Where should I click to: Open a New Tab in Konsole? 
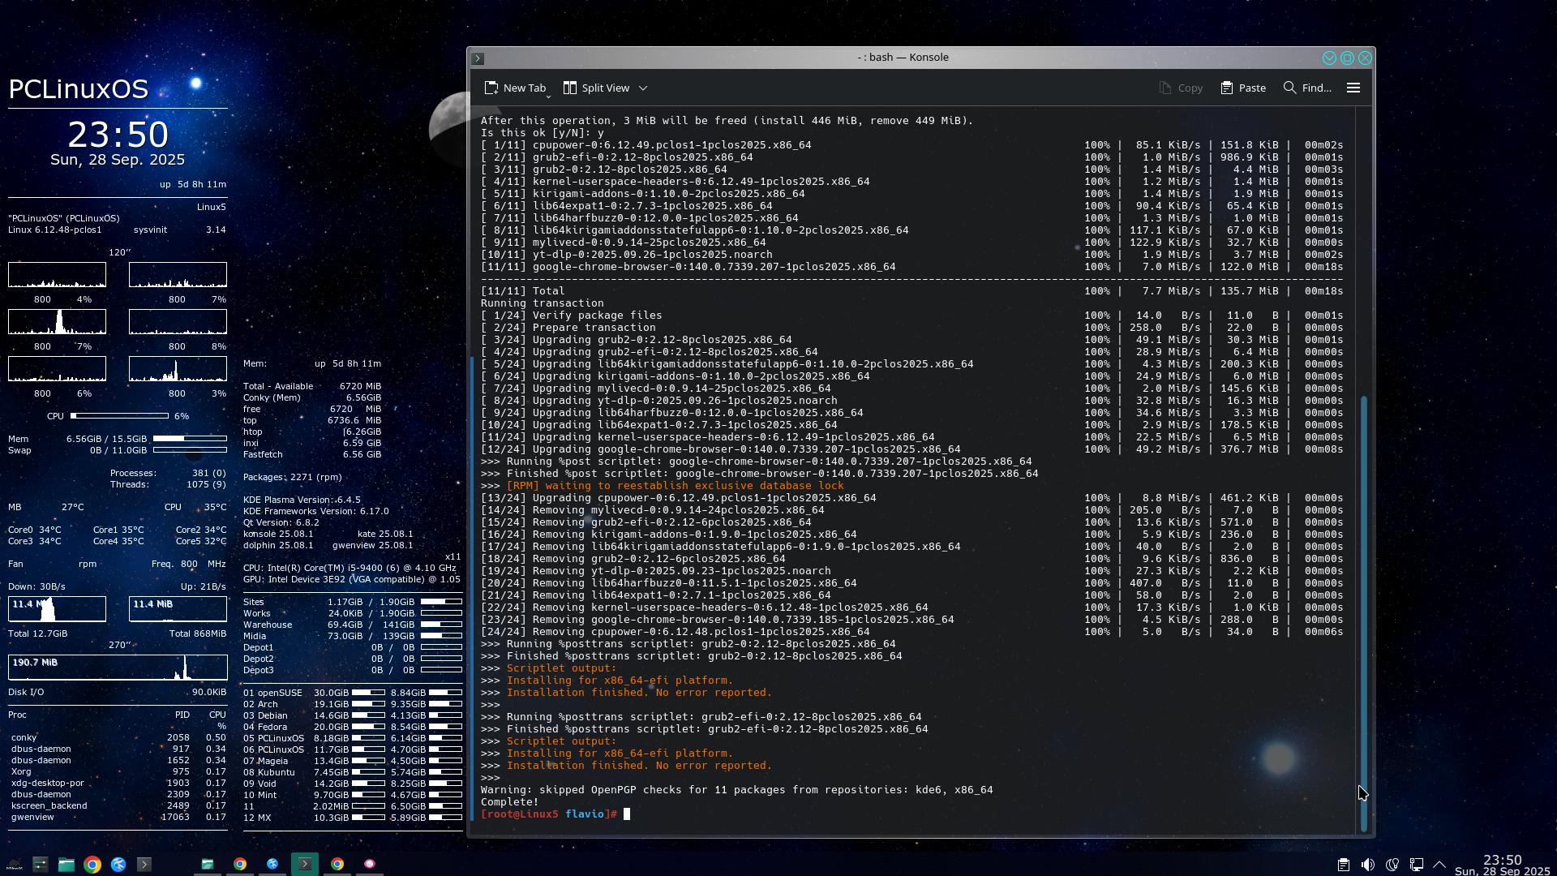(x=515, y=88)
